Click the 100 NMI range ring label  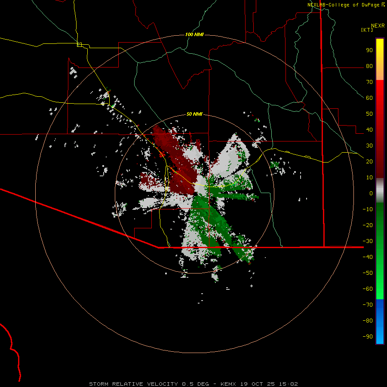coord(194,34)
